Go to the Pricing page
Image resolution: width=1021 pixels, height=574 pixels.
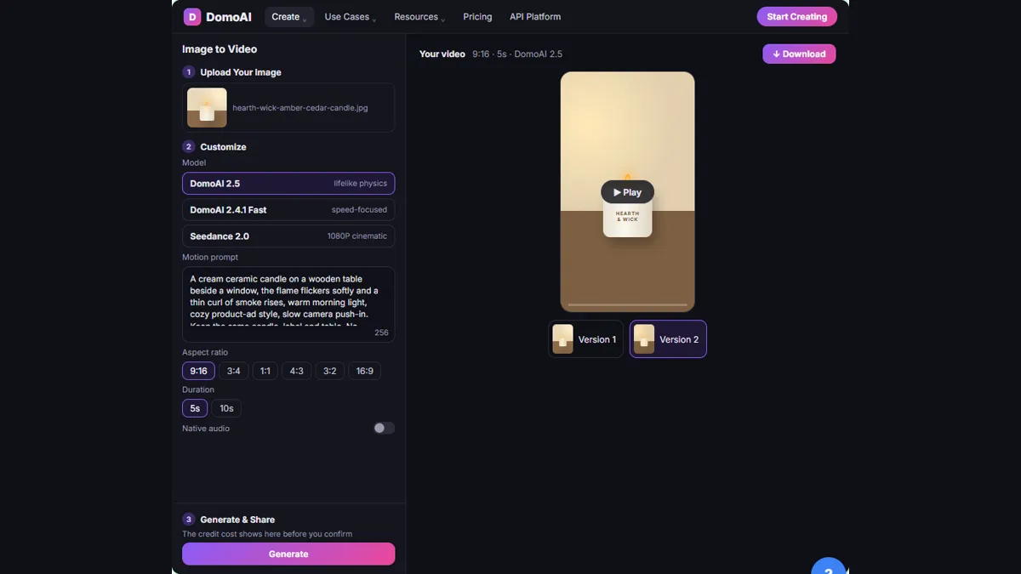coord(477,17)
